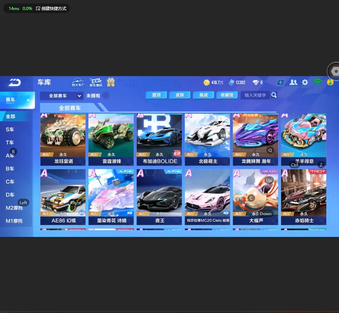The image size is (339, 313).
Task: Click the game logo back icon
Action: pyautogui.click(x=14, y=82)
